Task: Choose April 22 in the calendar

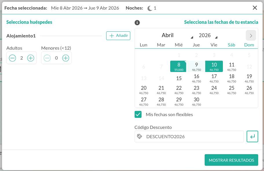Action: tap(179, 90)
